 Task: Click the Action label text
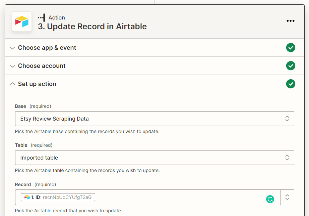pos(57,17)
